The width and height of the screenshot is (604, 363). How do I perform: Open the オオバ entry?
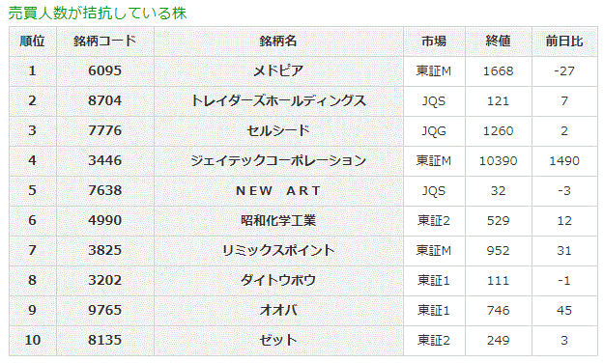click(x=278, y=310)
